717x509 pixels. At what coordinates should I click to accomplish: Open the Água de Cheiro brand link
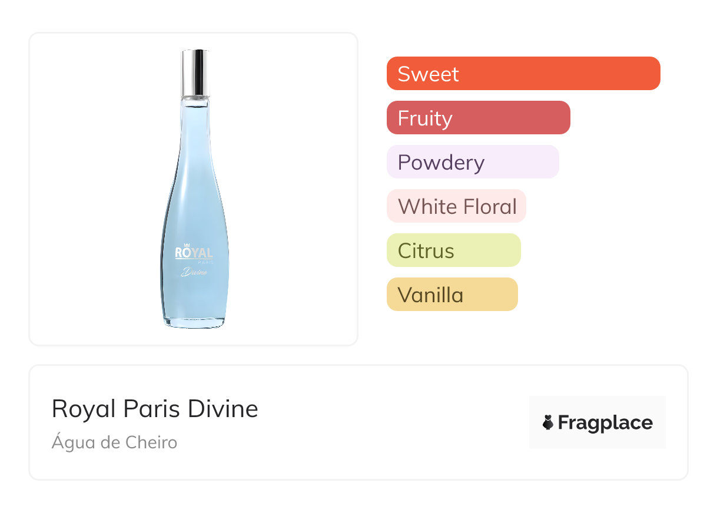point(114,442)
